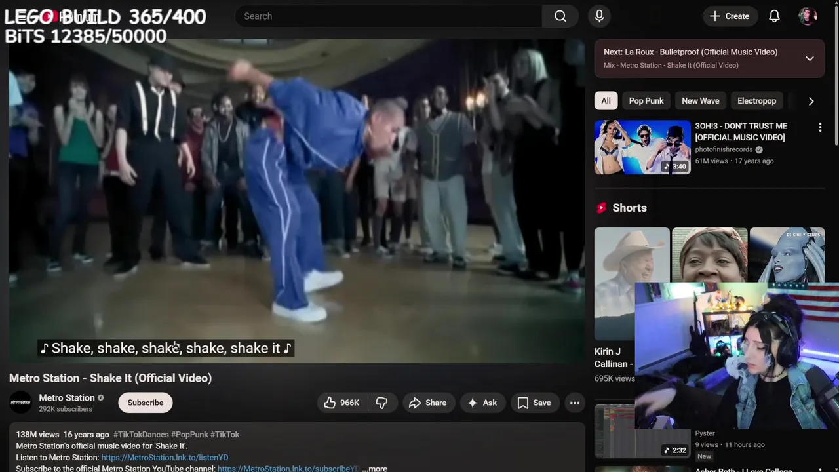This screenshot has height=472, width=839.
Task: Click the Mix - Metro Station playlist subtitle
Action: tap(671, 65)
